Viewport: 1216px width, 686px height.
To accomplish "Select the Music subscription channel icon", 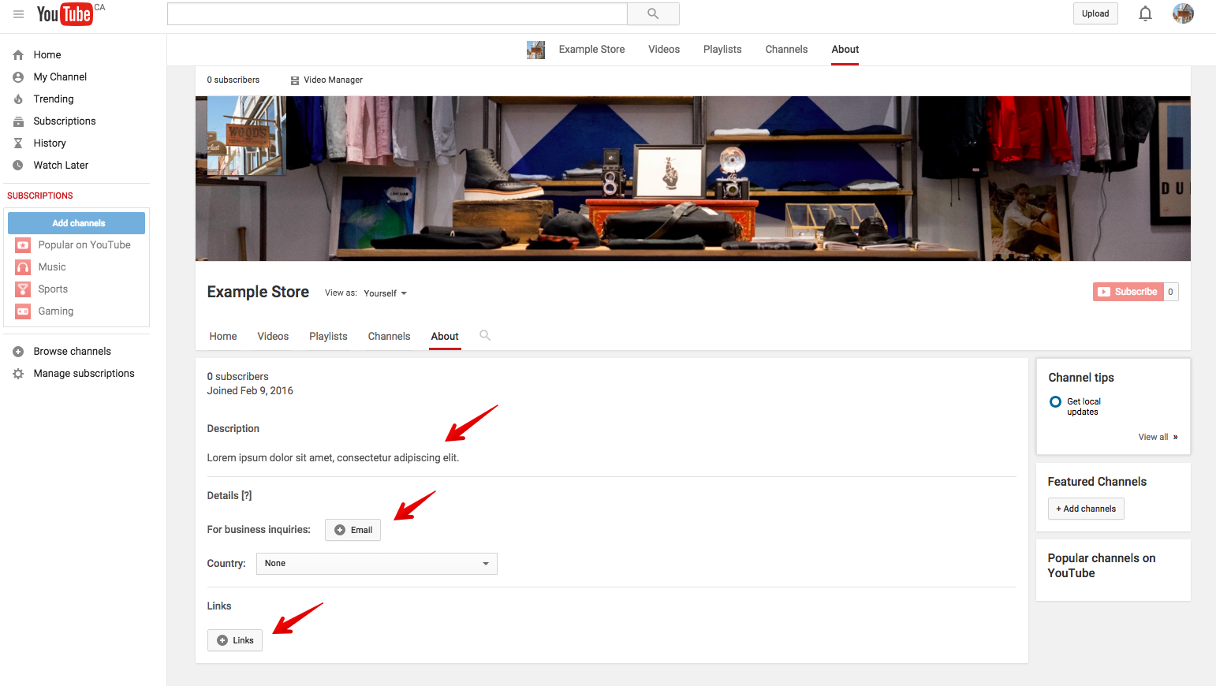I will coord(23,267).
